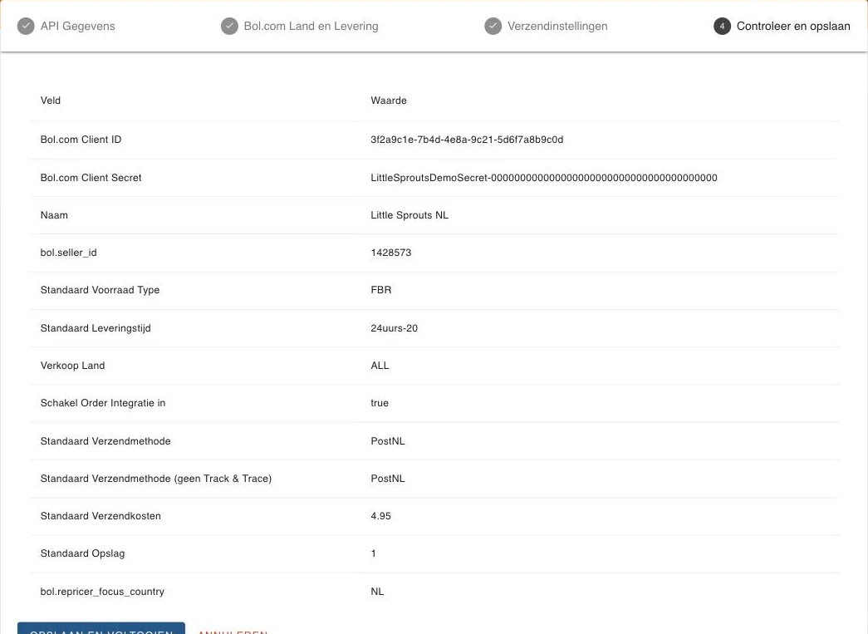Click the checkmark icon beside Verzendinstellingen
868x634 pixels.
(x=493, y=26)
